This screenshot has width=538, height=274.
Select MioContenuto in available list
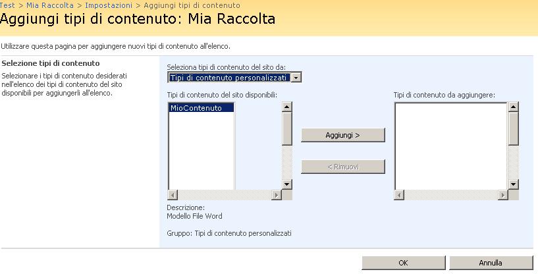[201, 108]
